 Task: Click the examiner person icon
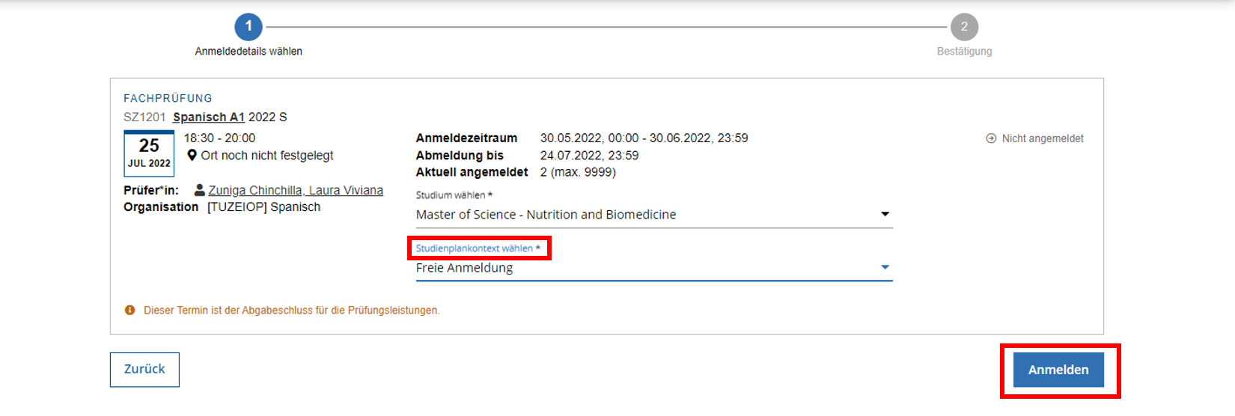(199, 190)
